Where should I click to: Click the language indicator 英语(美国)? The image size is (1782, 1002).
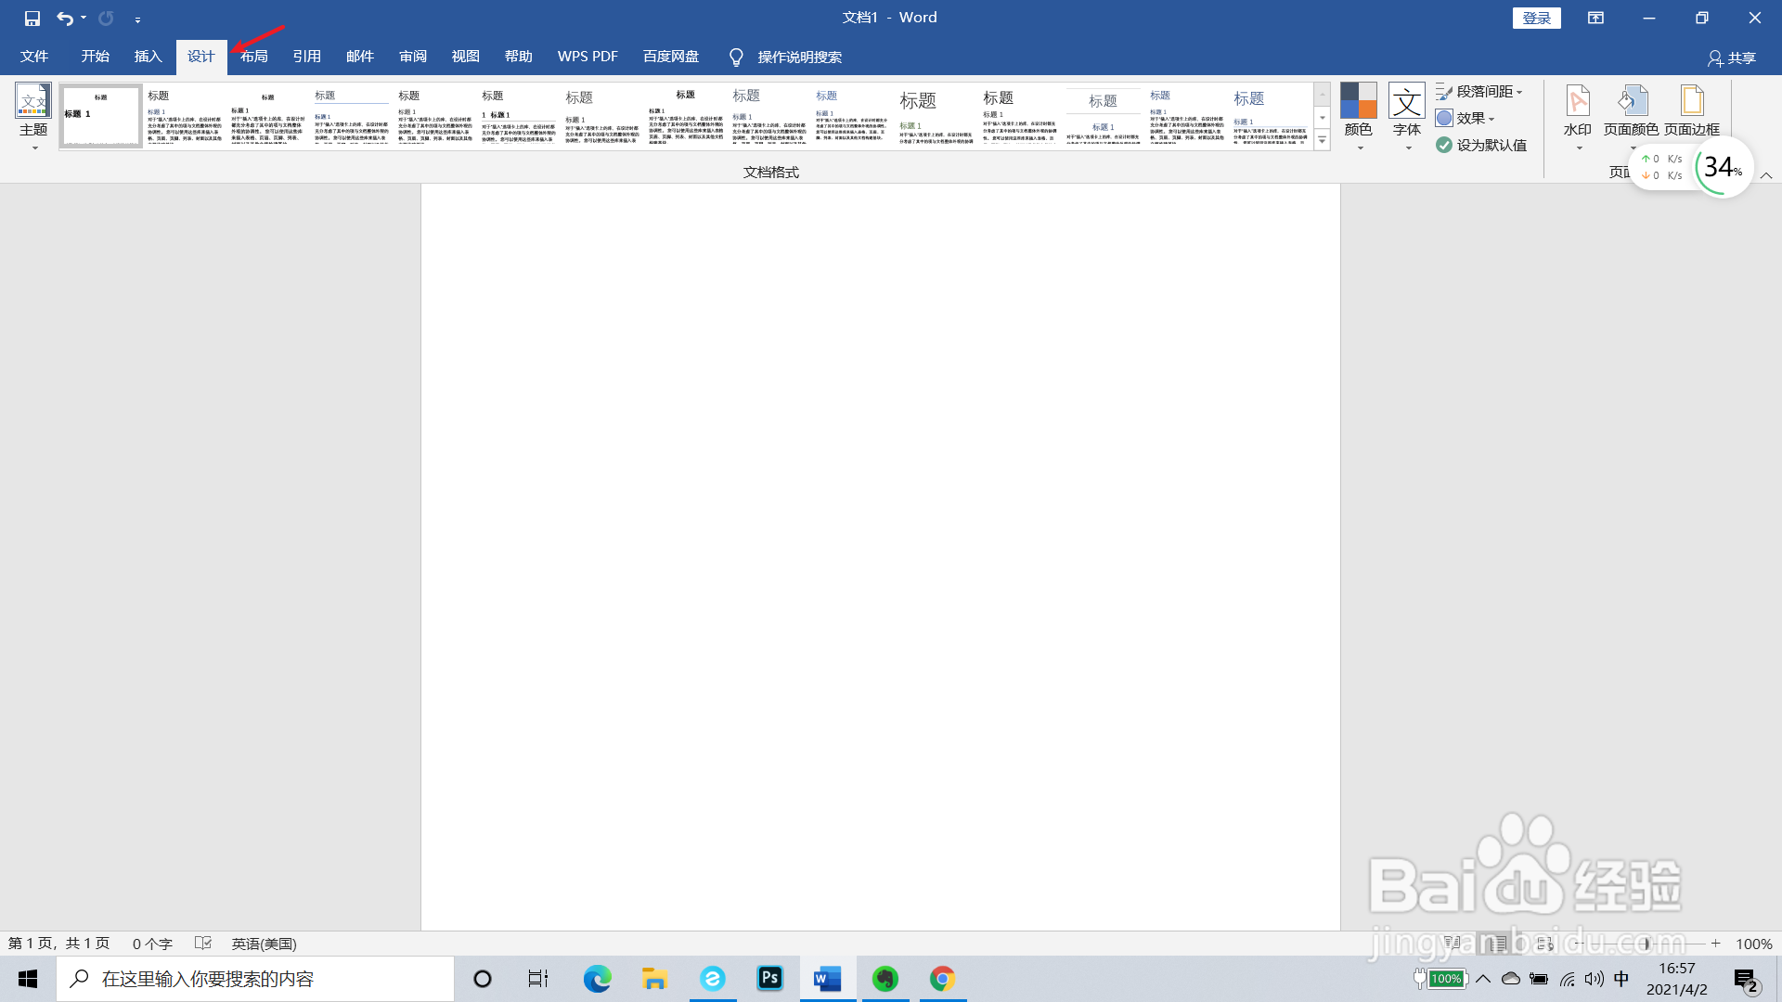point(264,944)
